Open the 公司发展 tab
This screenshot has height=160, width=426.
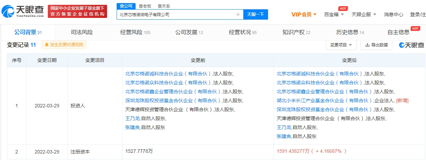(x=189, y=32)
